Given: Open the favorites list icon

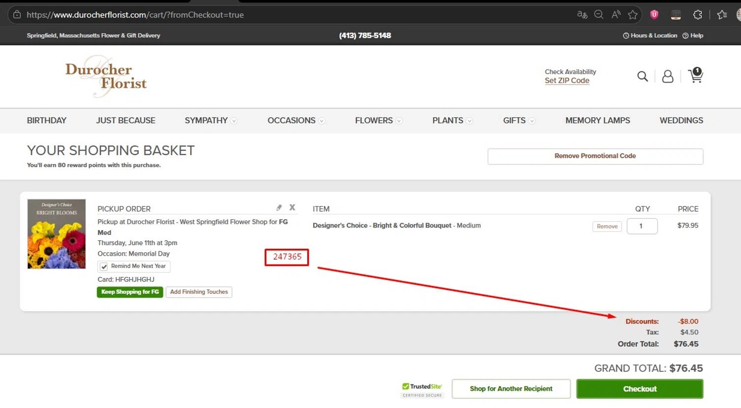Looking at the screenshot, I should point(722,15).
